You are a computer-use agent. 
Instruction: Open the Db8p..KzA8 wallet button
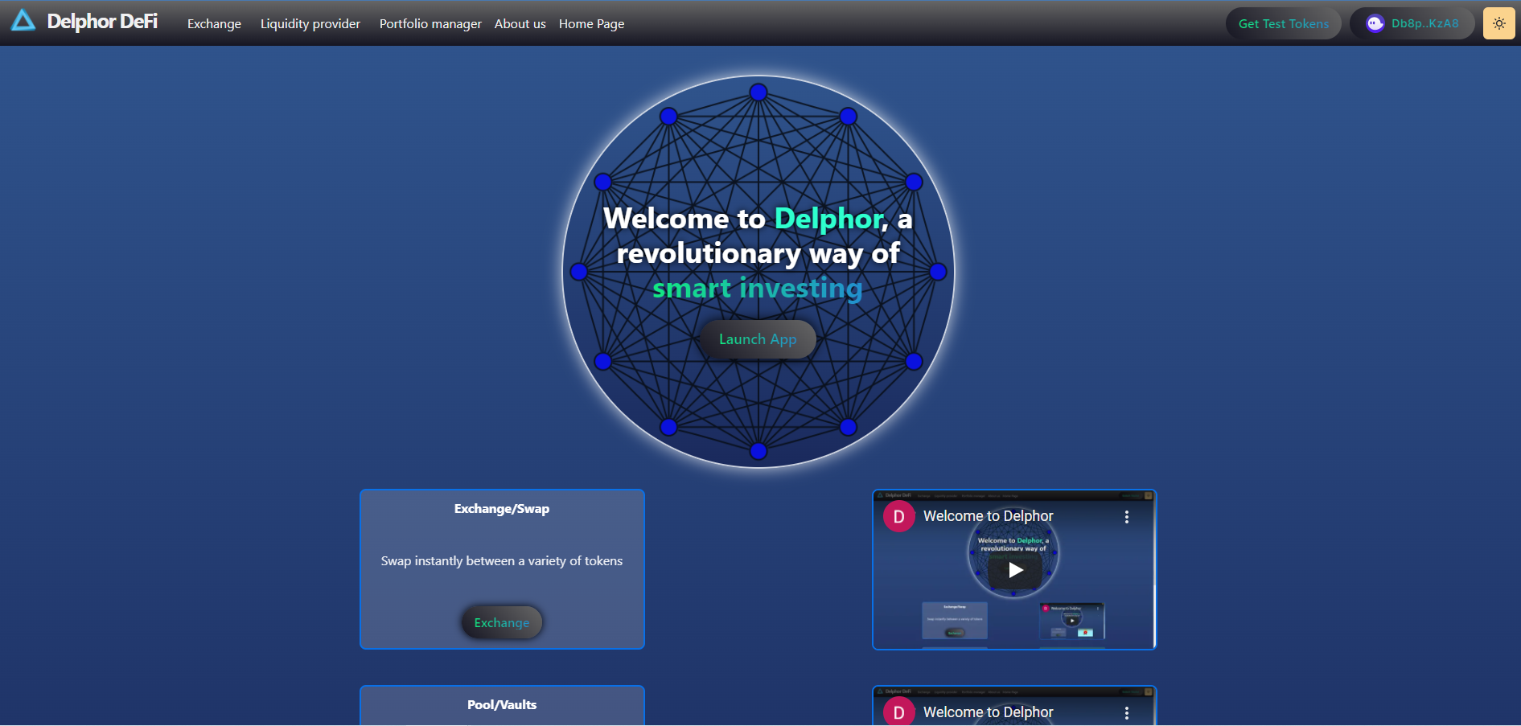pyautogui.click(x=1412, y=23)
